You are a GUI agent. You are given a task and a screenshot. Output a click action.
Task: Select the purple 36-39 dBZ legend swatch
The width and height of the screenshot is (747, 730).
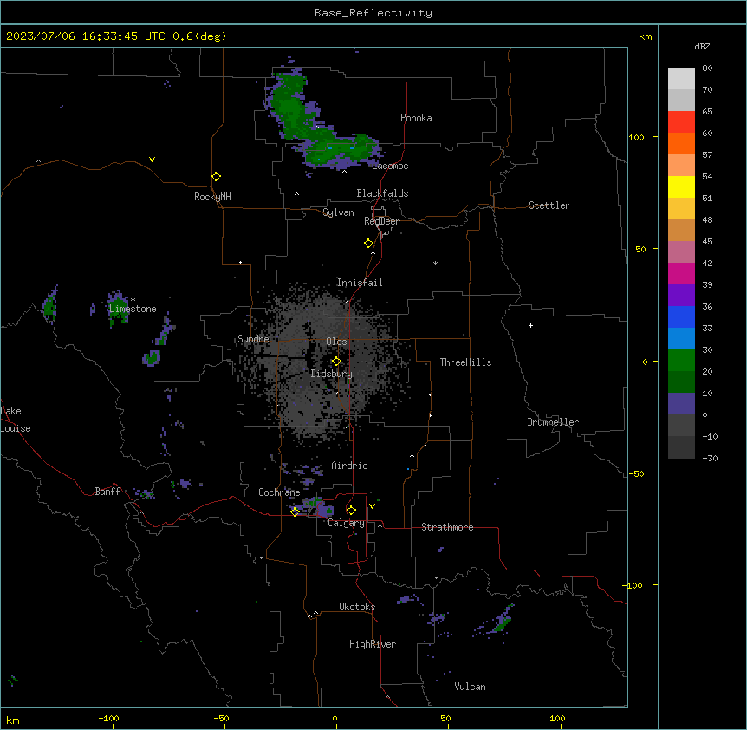point(681,296)
